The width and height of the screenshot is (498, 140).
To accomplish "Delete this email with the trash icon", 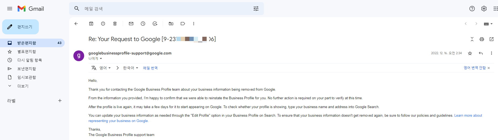I will coord(115,24).
